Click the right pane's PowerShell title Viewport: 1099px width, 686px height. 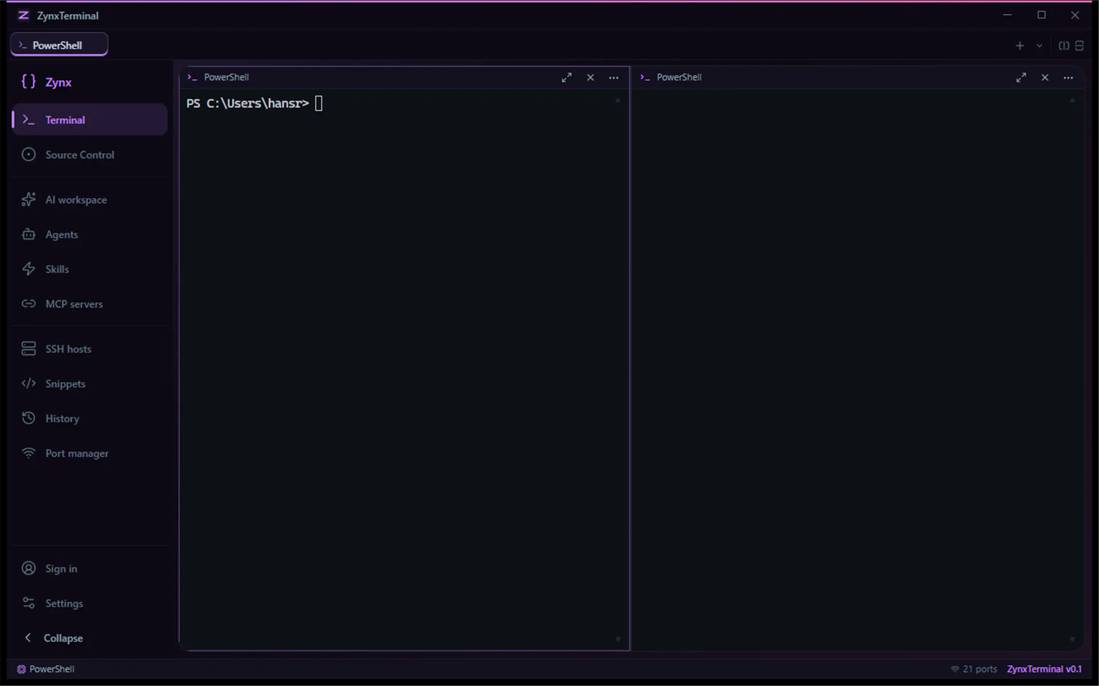[679, 77]
